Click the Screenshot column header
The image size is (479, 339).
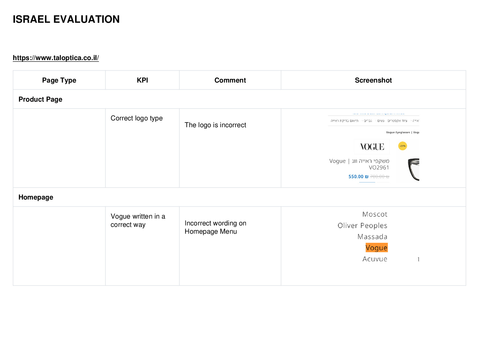(x=373, y=80)
